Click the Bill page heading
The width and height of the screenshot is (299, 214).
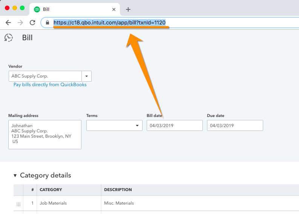pyautogui.click(x=27, y=38)
